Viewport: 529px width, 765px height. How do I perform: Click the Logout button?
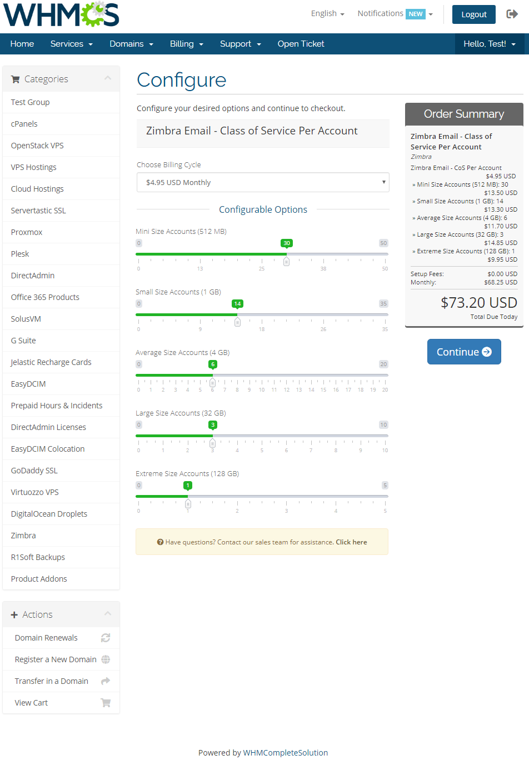[474, 14]
